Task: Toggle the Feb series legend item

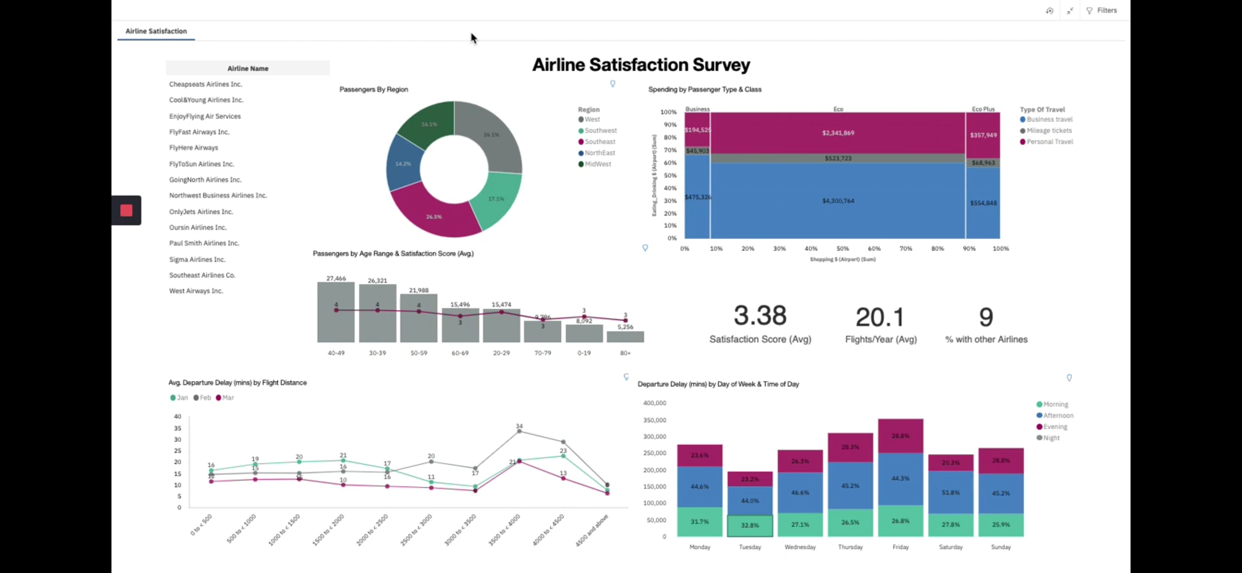Action: click(202, 397)
